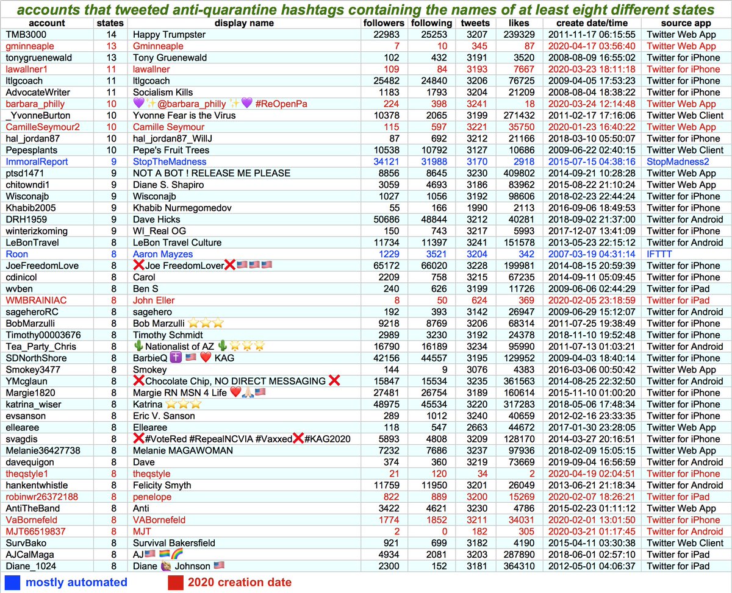Select the account robinwr26372188

point(41,497)
